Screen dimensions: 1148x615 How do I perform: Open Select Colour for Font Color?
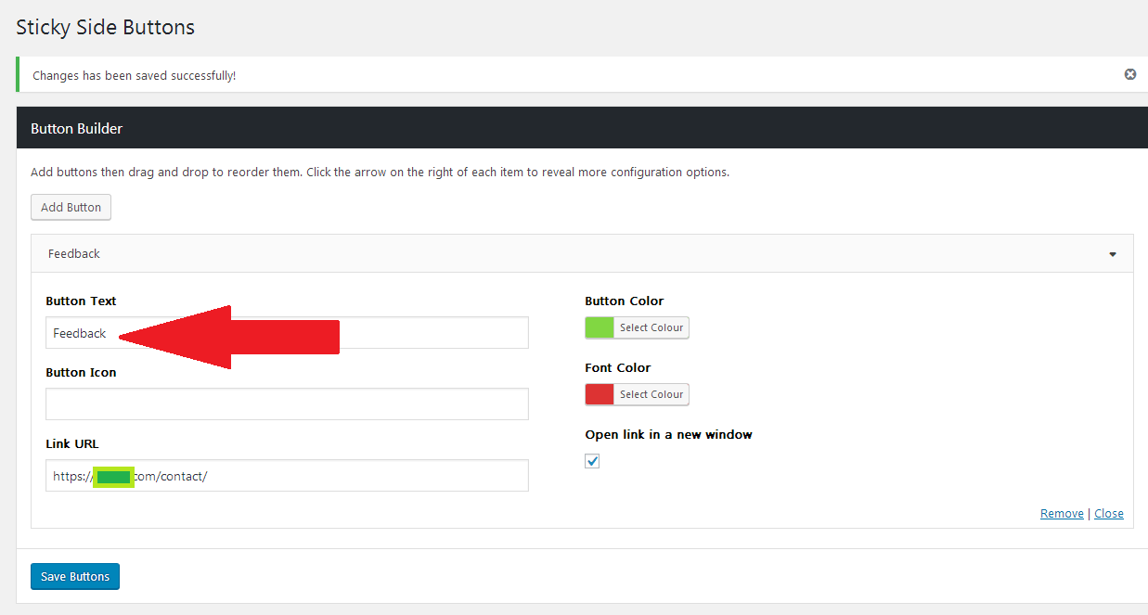[x=651, y=394]
